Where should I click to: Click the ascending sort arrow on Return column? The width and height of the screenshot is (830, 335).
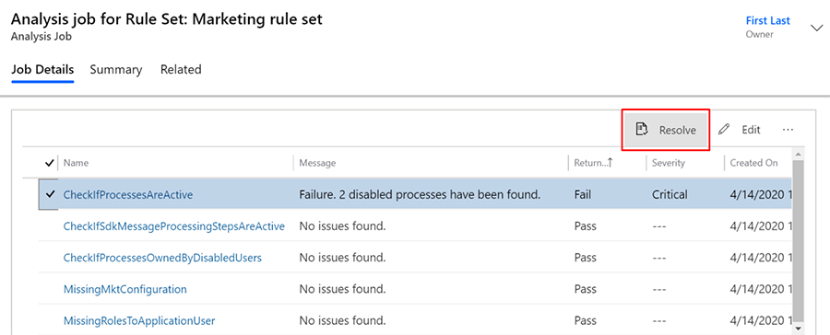pos(611,163)
